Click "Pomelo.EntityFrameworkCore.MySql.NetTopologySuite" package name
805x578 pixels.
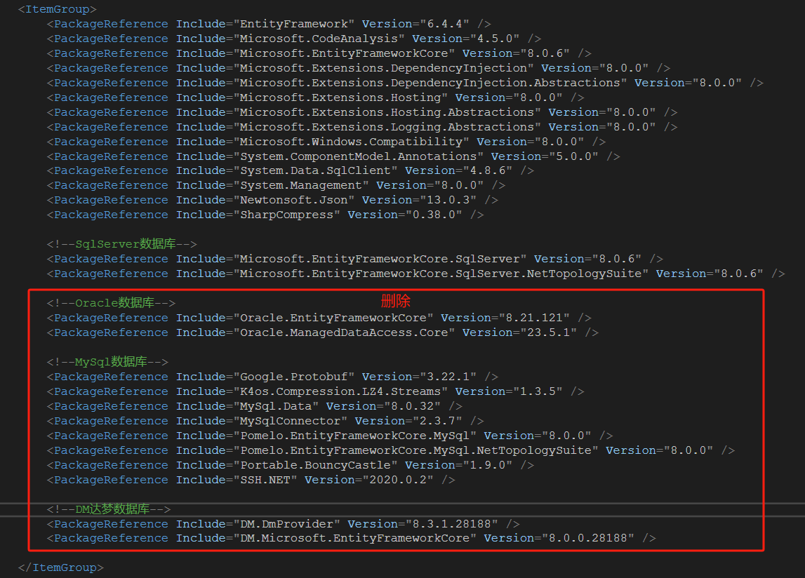pos(416,451)
